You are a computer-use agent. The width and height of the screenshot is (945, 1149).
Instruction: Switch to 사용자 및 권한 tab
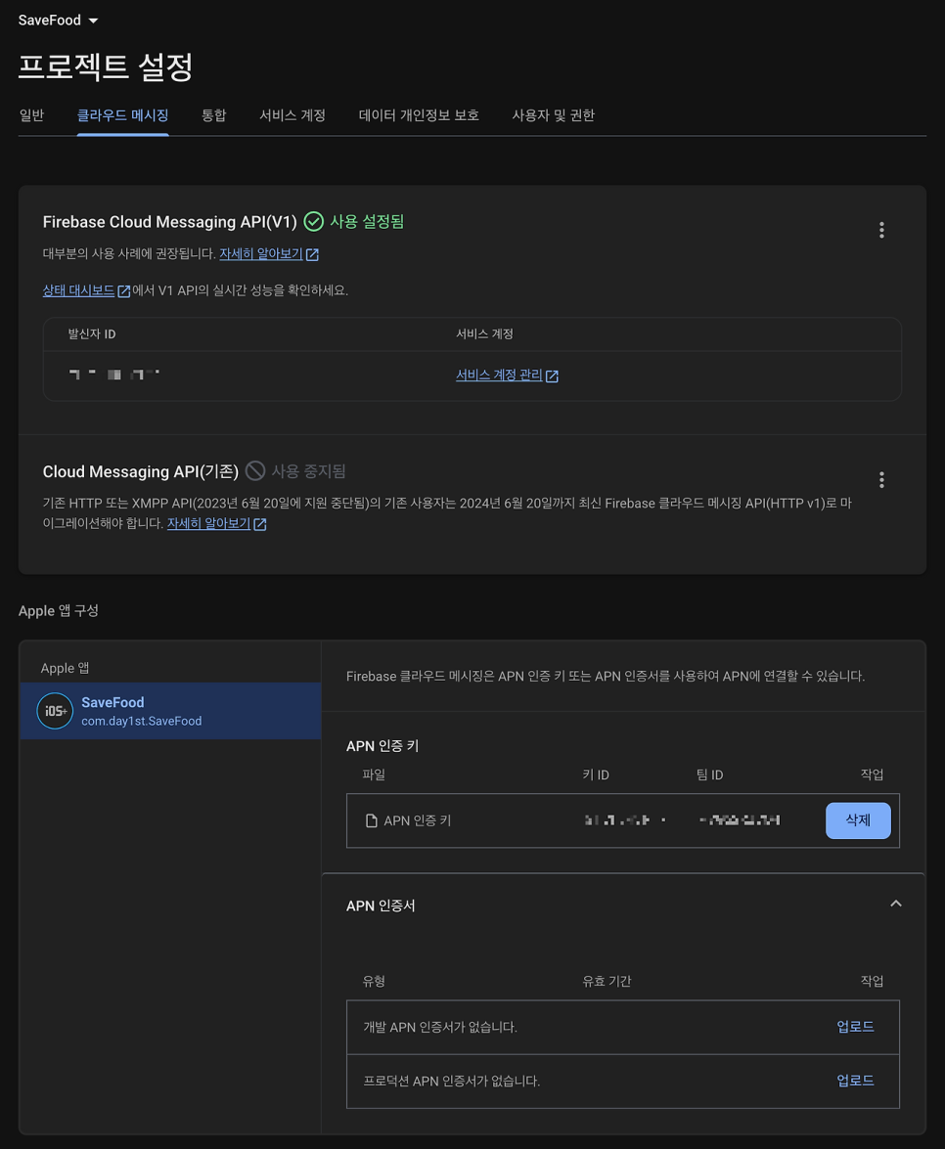coord(553,115)
